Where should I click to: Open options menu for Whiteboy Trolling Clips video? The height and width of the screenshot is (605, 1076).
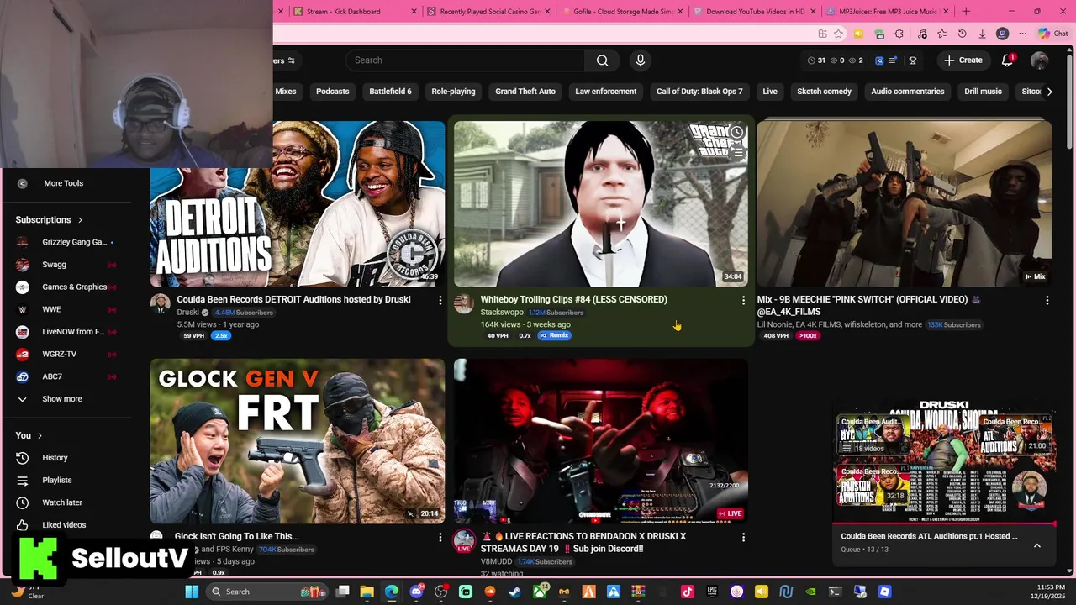click(x=742, y=300)
